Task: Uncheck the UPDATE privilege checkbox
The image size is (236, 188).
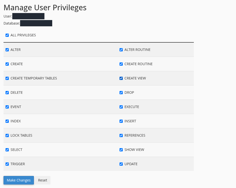Action: click(121, 164)
